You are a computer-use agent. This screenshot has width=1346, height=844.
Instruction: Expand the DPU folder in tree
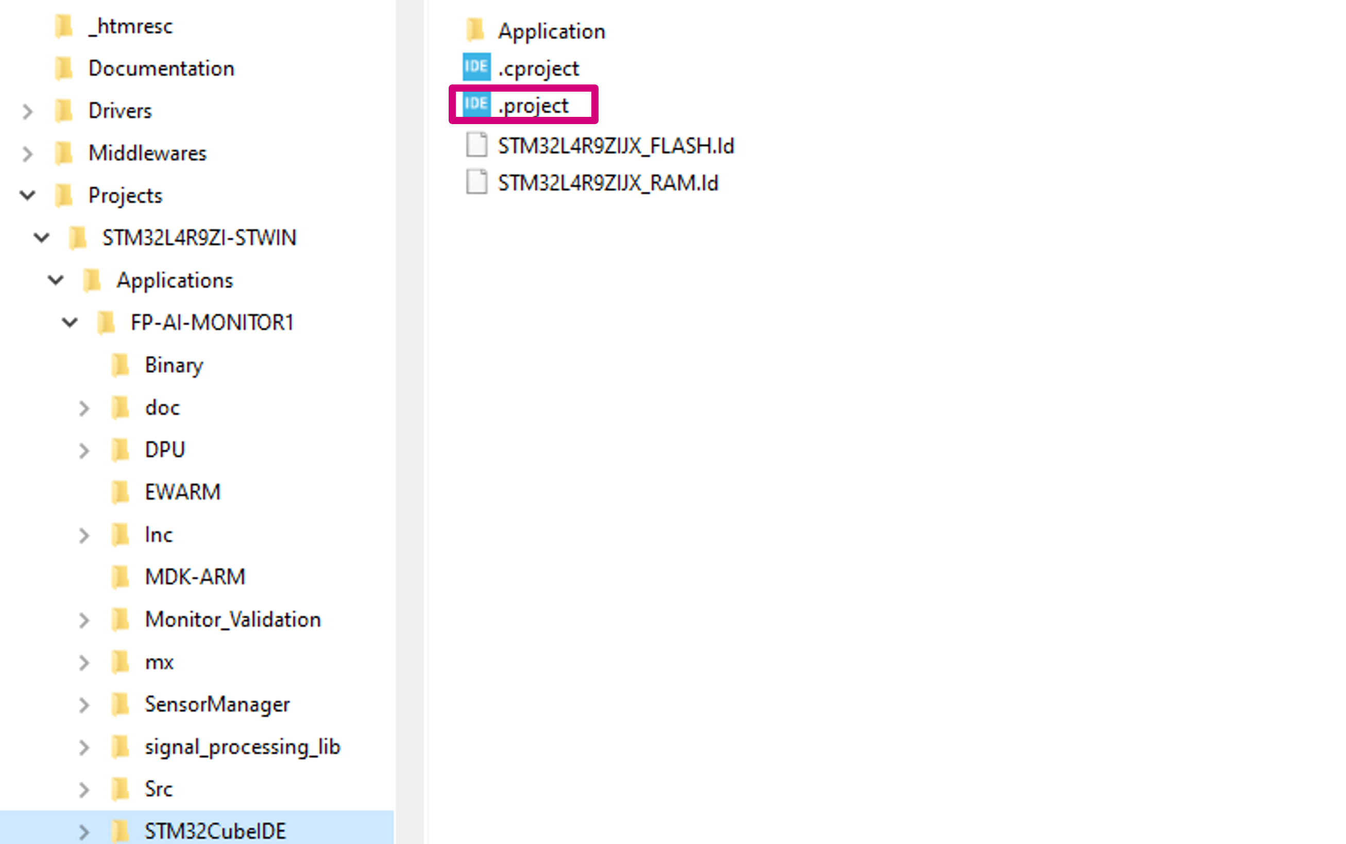click(x=86, y=449)
